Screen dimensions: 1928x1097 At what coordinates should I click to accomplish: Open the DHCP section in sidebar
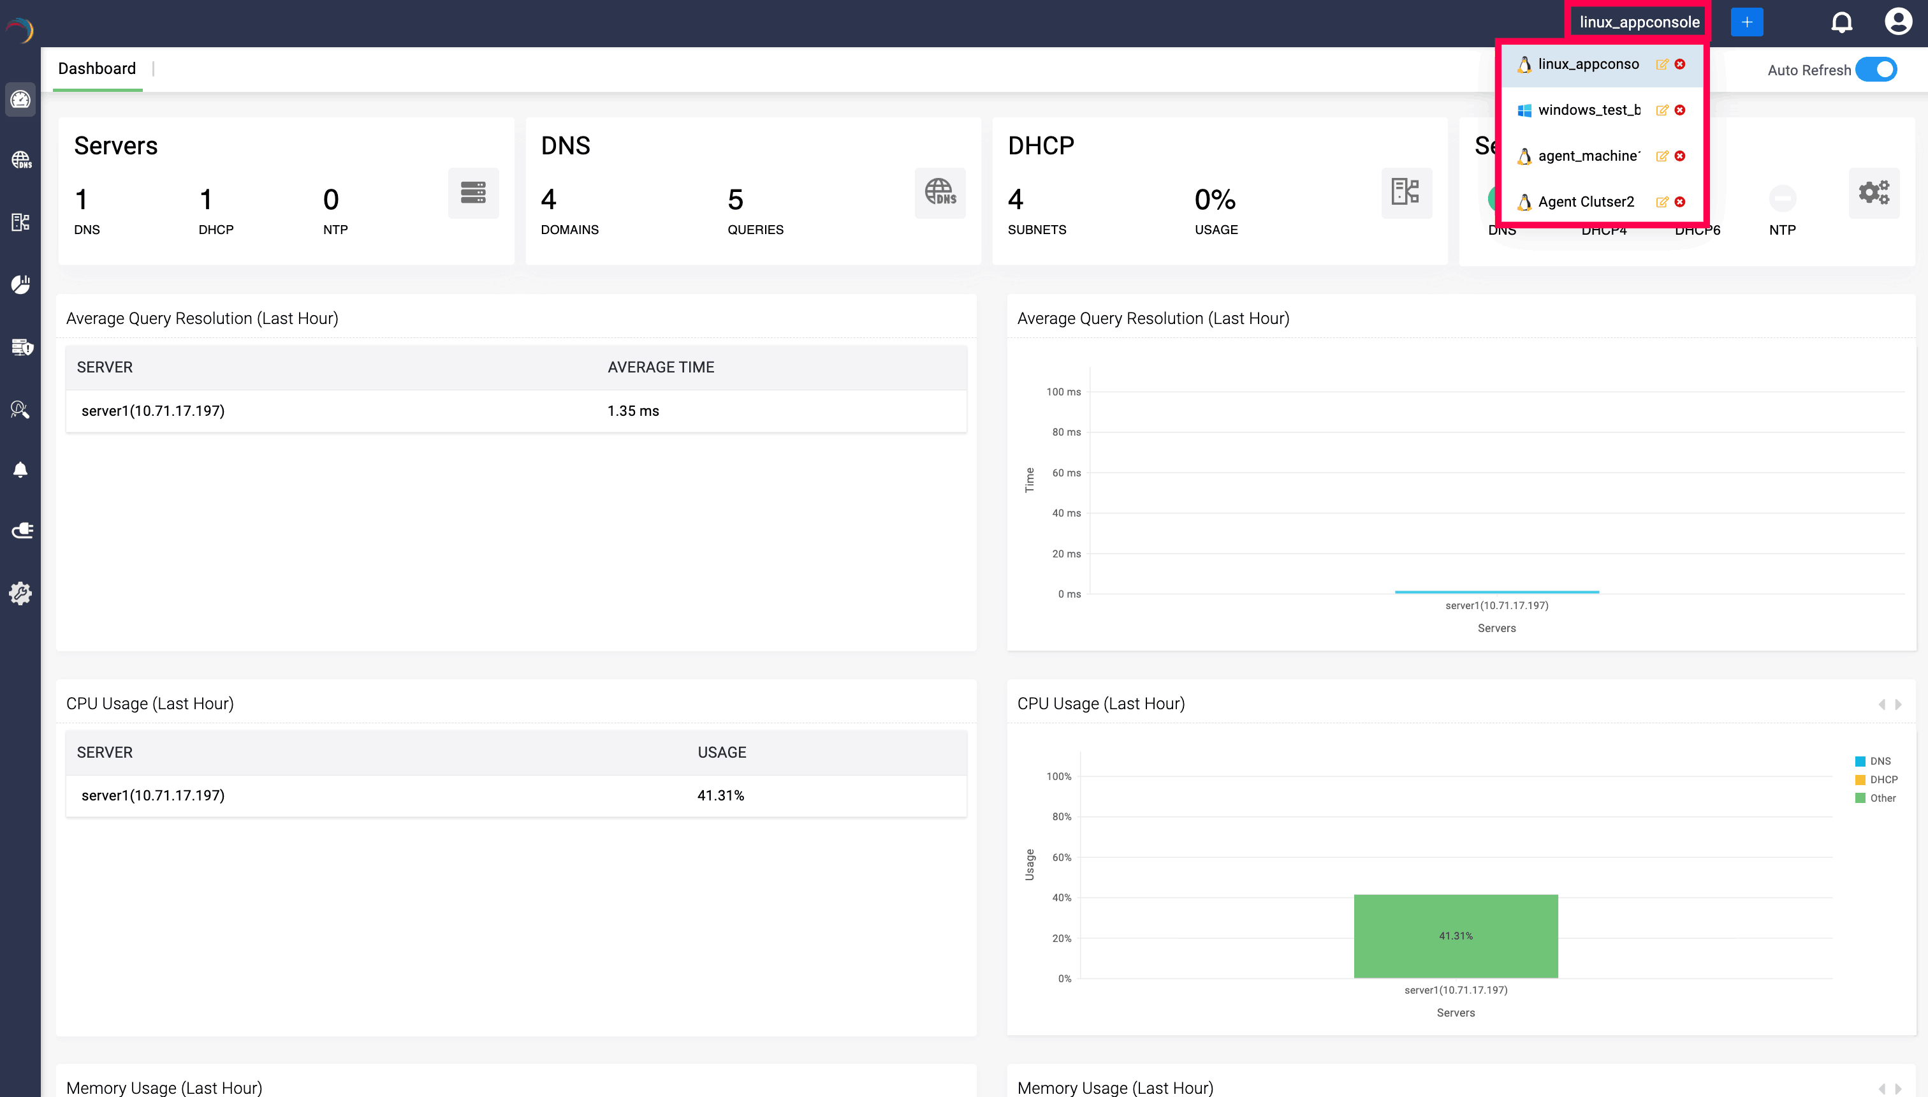click(20, 222)
